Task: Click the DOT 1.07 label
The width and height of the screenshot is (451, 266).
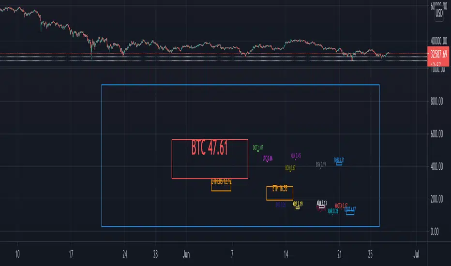Action: click(258, 148)
